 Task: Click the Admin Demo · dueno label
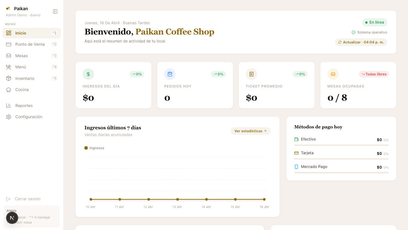[x=23, y=15]
